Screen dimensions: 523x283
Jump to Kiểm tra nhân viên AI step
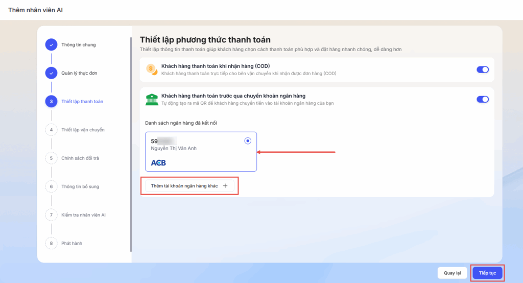(83, 215)
